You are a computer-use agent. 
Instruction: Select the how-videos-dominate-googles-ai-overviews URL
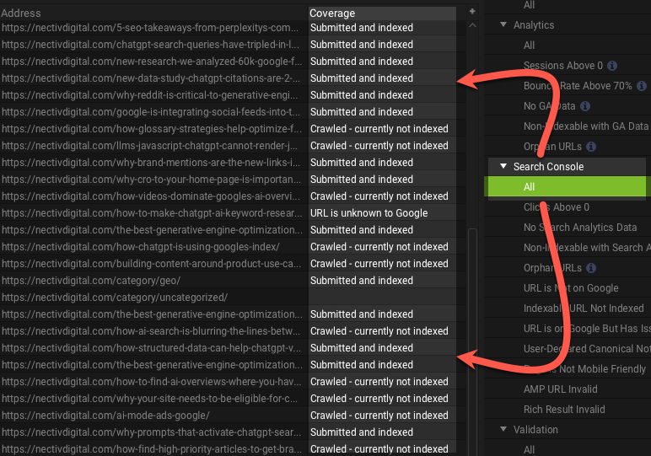click(151, 196)
